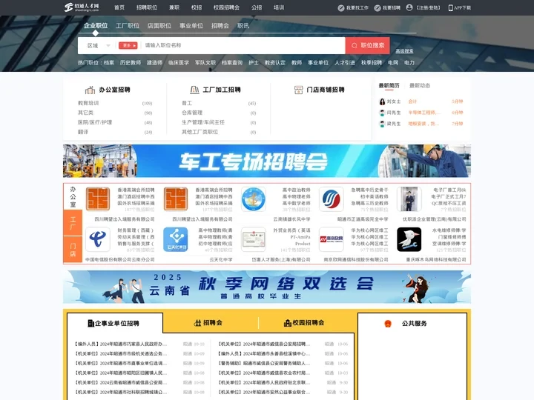Open the 仓库管理 factory category
The width and height of the screenshot is (534, 400).
click(192, 113)
